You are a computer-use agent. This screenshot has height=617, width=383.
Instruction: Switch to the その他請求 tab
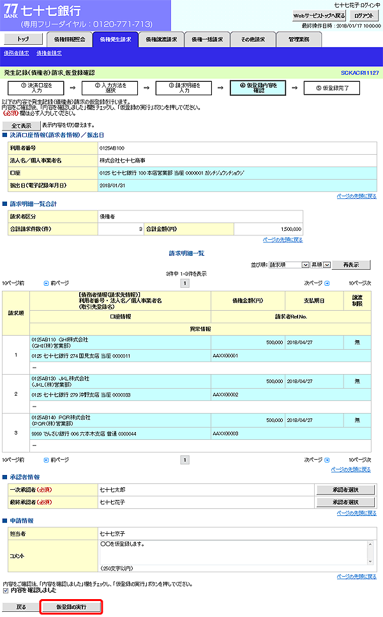click(x=253, y=40)
